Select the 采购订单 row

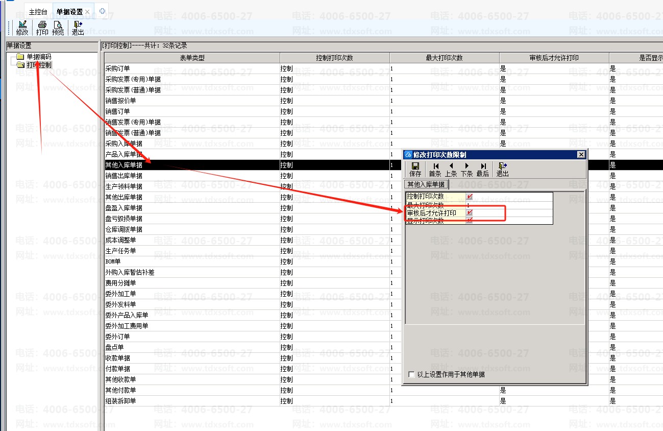click(384, 68)
